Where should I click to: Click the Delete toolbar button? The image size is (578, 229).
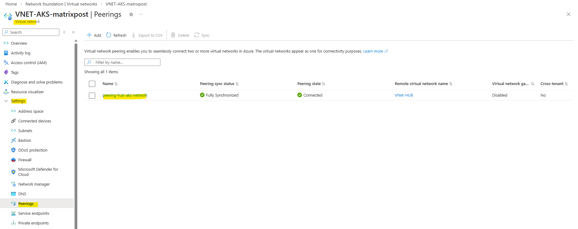point(180,35)
